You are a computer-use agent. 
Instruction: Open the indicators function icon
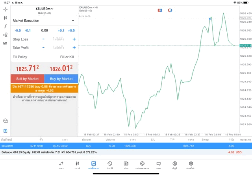[5, 26]
